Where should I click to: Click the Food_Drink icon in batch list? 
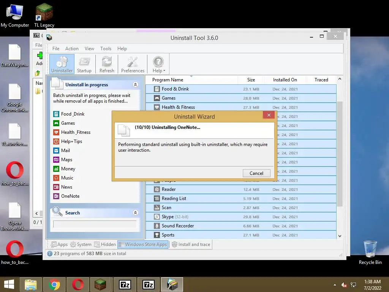56,114
